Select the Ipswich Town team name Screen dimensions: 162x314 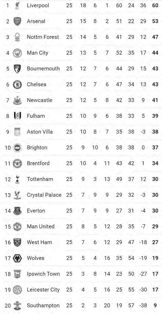pyautogui.click(x=43, y=274)
